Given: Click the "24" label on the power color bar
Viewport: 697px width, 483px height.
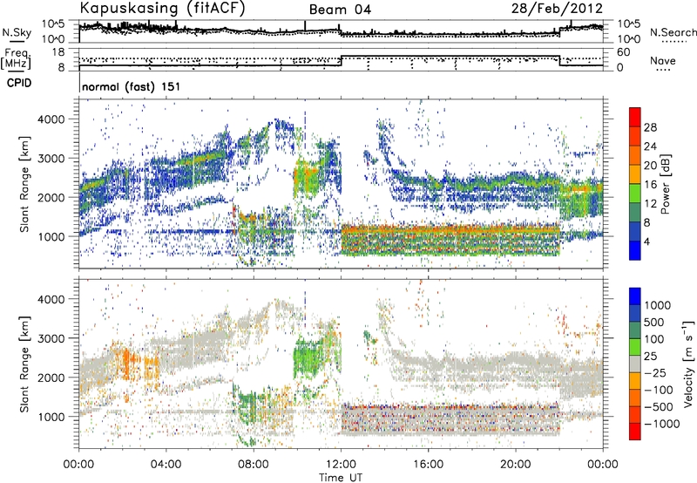Looking at the screenshot, I should (650, 146).
